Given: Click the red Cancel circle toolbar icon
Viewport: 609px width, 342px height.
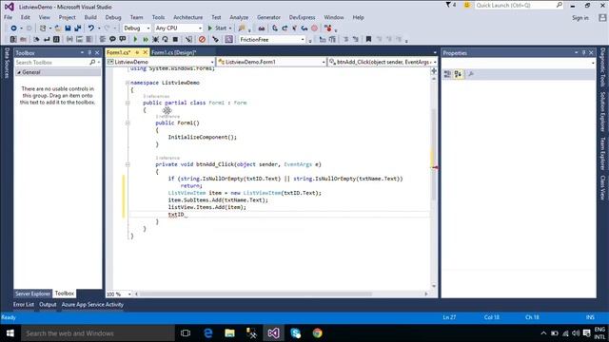Looking at the screenshot, I should (202, 39).
